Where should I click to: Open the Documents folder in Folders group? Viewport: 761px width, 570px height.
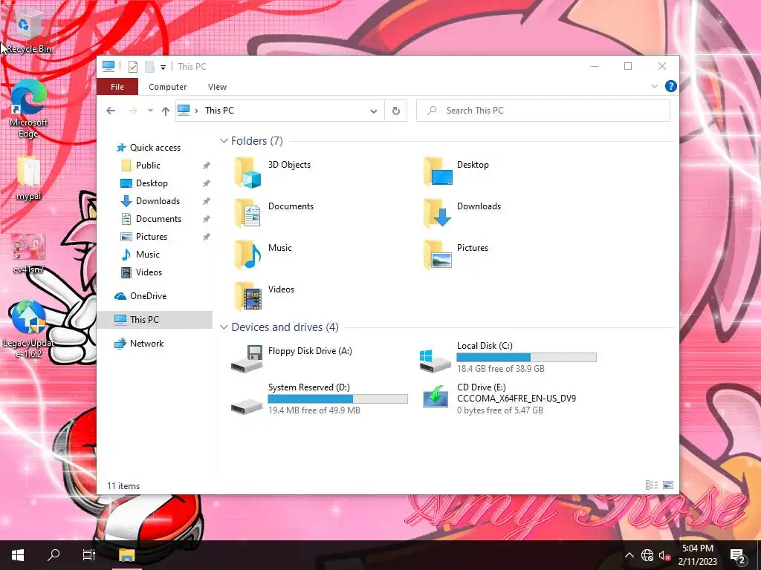[x=274, y=213]
